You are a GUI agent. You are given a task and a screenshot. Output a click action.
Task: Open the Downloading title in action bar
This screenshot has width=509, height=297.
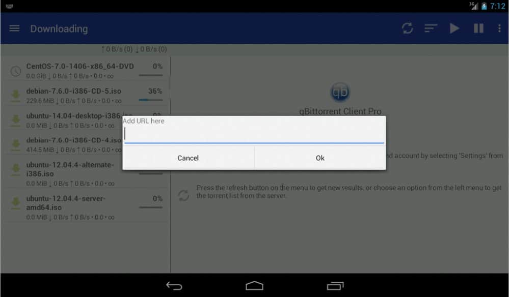click(59, 28)
